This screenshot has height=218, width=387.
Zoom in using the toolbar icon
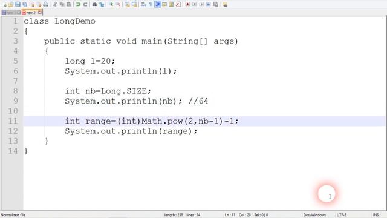pyautogui.click(x=111, y=4)
